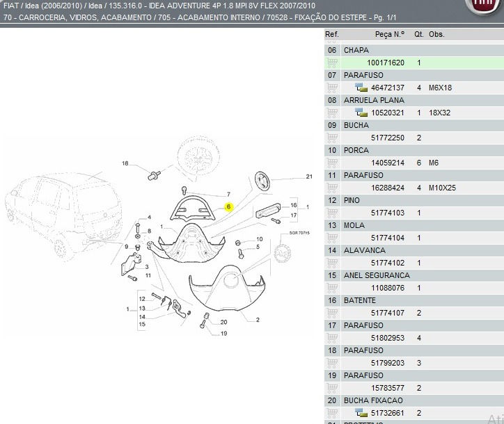The height and width of the screenshot is (424, 504).
Task: Click cart icon for part 100171620
Action: [332, 63]
